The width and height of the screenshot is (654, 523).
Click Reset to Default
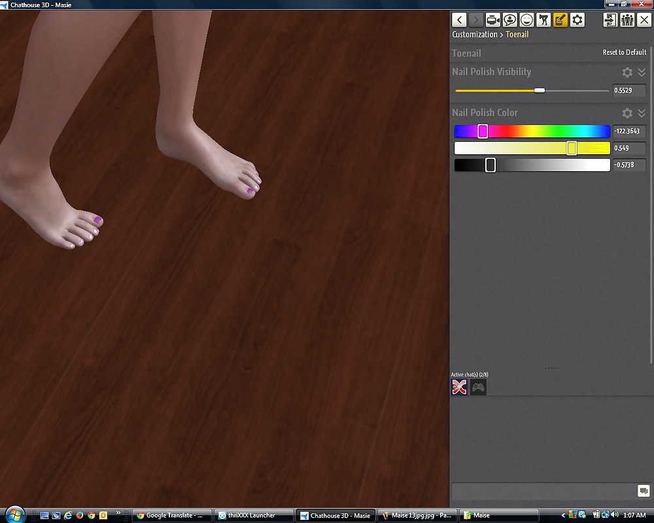point(624,52)
